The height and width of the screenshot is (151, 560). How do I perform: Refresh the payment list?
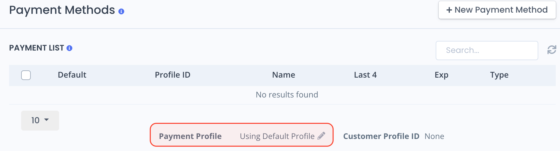pyautogui.click(x=552, y=50)
